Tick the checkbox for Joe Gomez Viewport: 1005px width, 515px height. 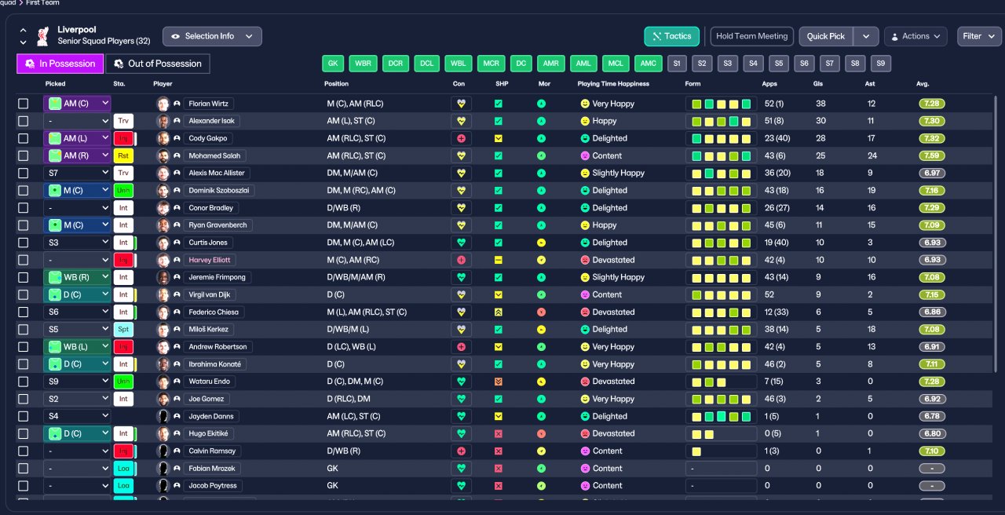[x=24, y=399]
